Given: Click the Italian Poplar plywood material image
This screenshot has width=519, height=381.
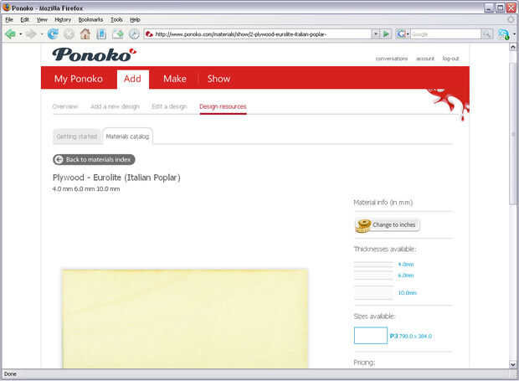Looking at the screenshot, I should 185,318.
